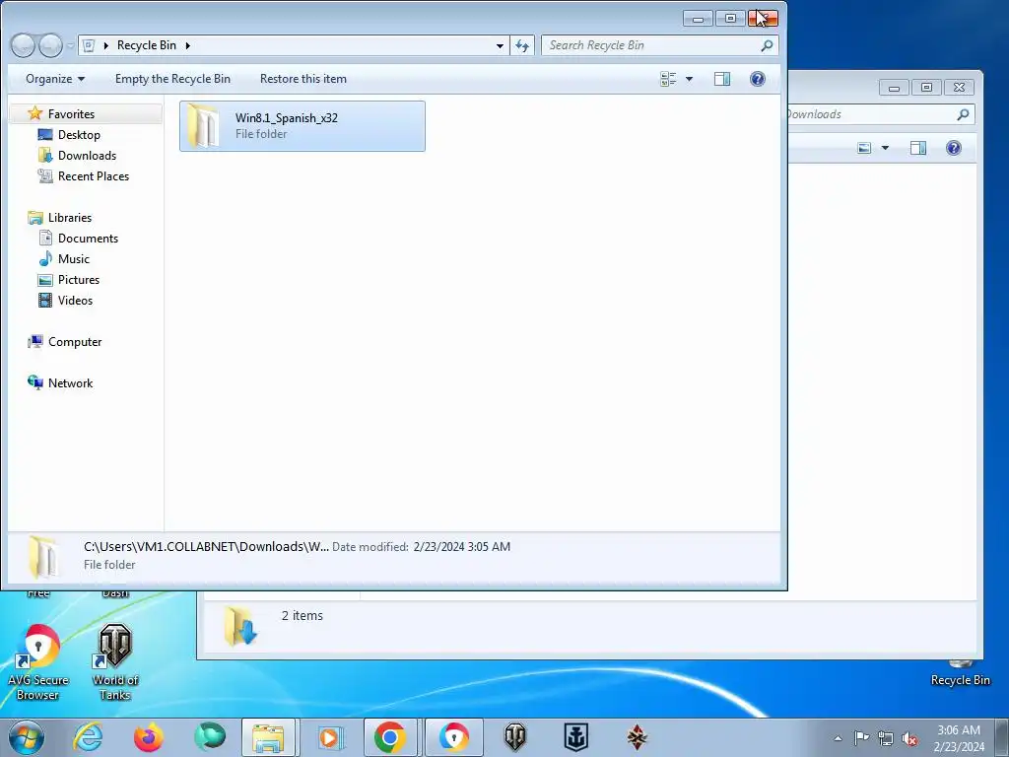
Task: Expand the view options dropdown in the Downloads window
Action: [885, 148]
